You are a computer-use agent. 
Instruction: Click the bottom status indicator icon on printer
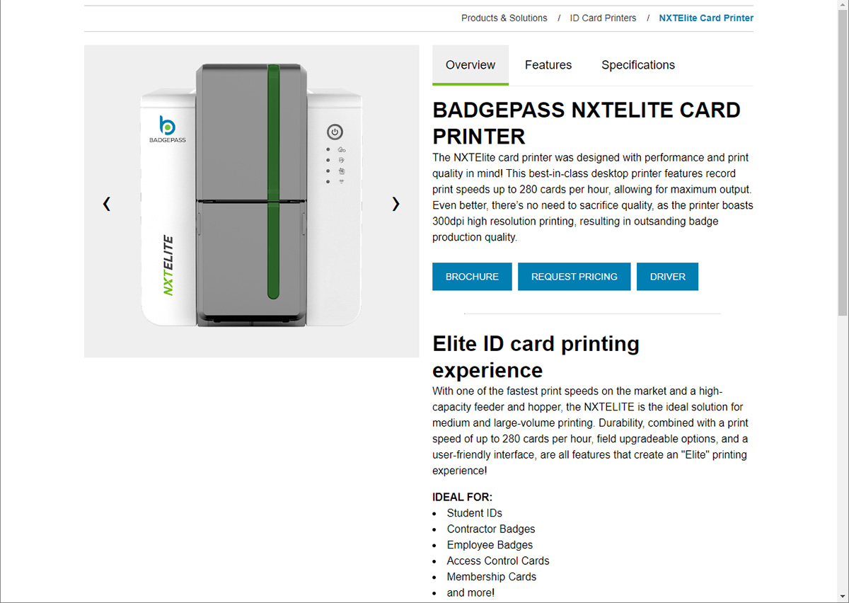341,182
